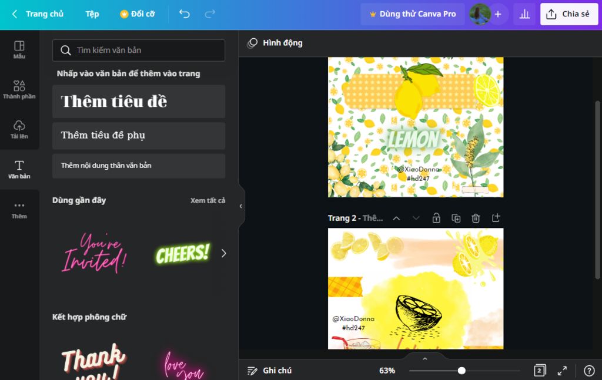Expand page thumbnails with bottom caret

[x=424, y=358]
